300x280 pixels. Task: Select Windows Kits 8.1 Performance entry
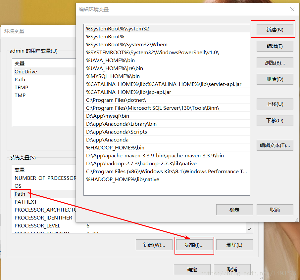click(x=167, y=171)
